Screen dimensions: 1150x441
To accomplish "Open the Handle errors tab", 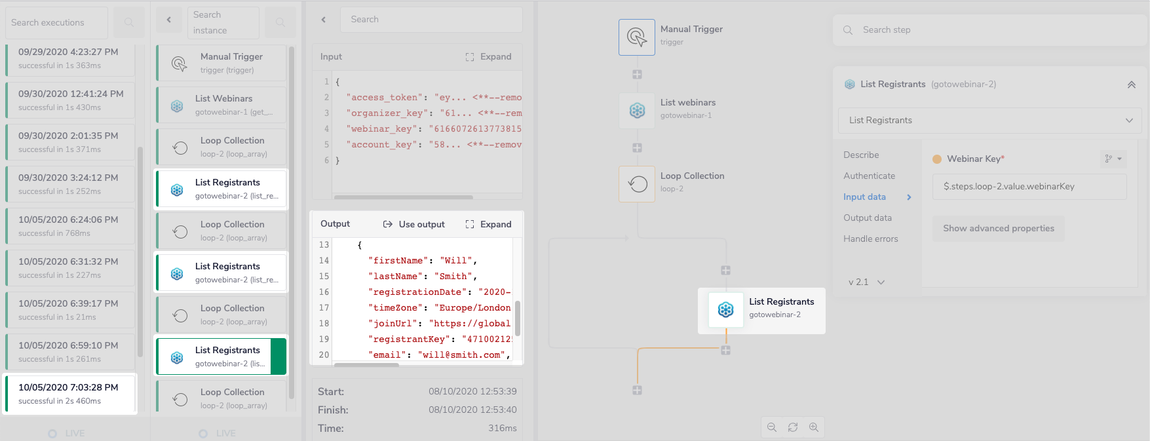I will coord(870,239).
